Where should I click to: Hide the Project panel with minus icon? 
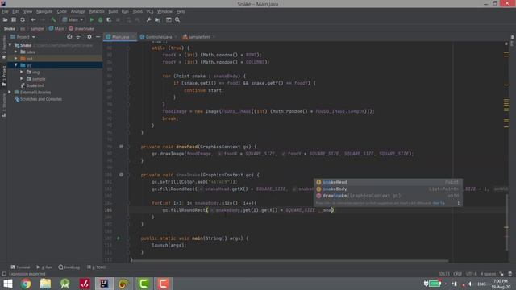tap(98, 37)
